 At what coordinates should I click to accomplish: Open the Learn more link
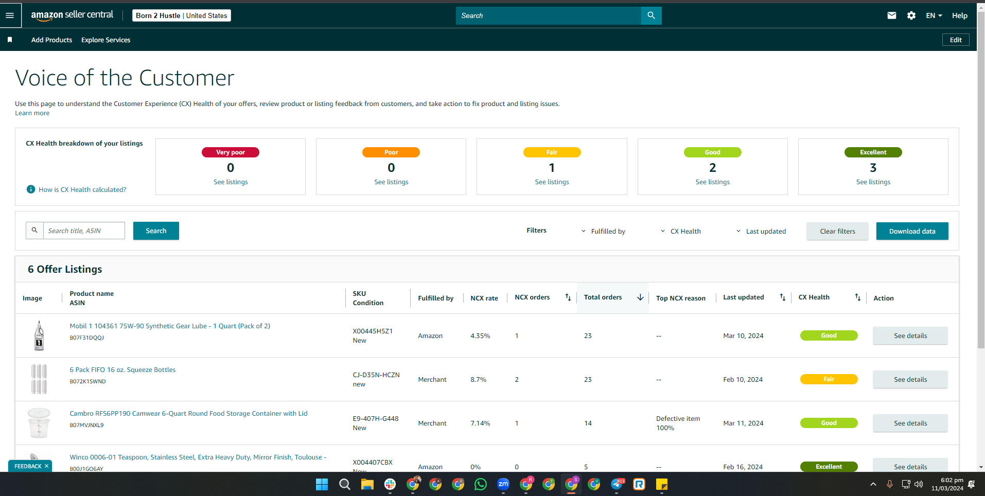pos(32,113)
